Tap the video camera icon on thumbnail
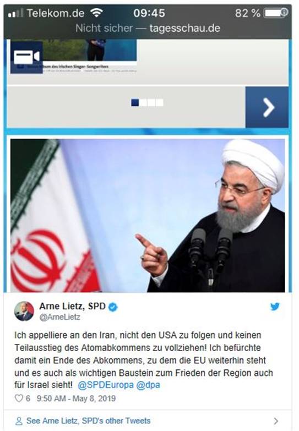The height and width of the screenshot is (431, 299). [26, 57]
